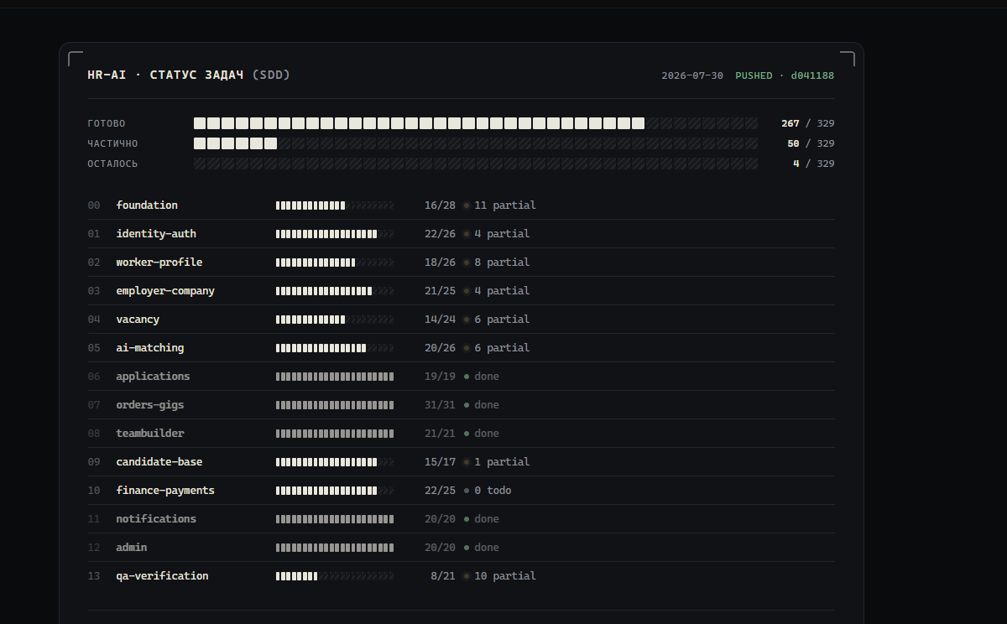Click the 21/25 count for employer-company
The height and width of the screenshot is (624, 1007).
440,291
